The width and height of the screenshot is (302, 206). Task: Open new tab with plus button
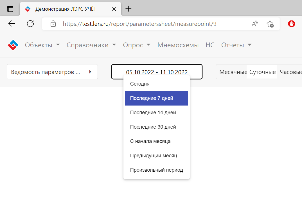pos(128,9)
